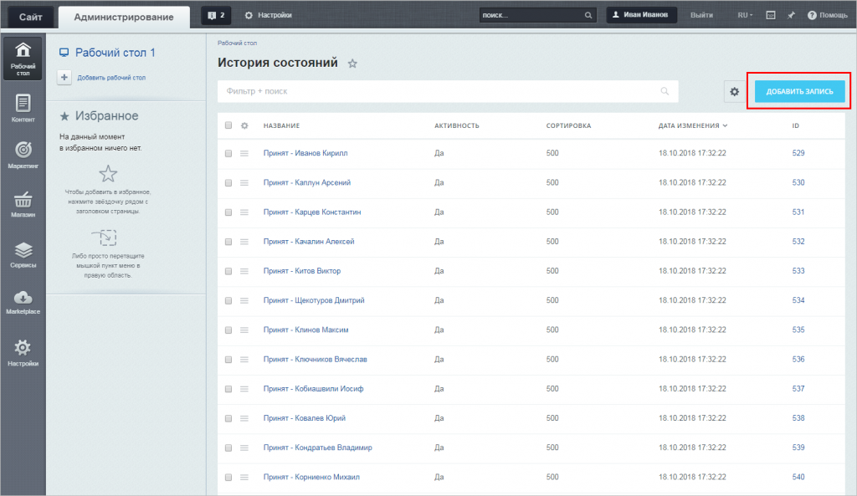Click the window icon next to RU
This screenshot has height=496, width=857.
pyautogui.click(x=770, y=15)
